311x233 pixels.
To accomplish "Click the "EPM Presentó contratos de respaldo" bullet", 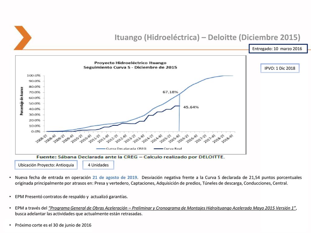I will (x=71, y=197).
